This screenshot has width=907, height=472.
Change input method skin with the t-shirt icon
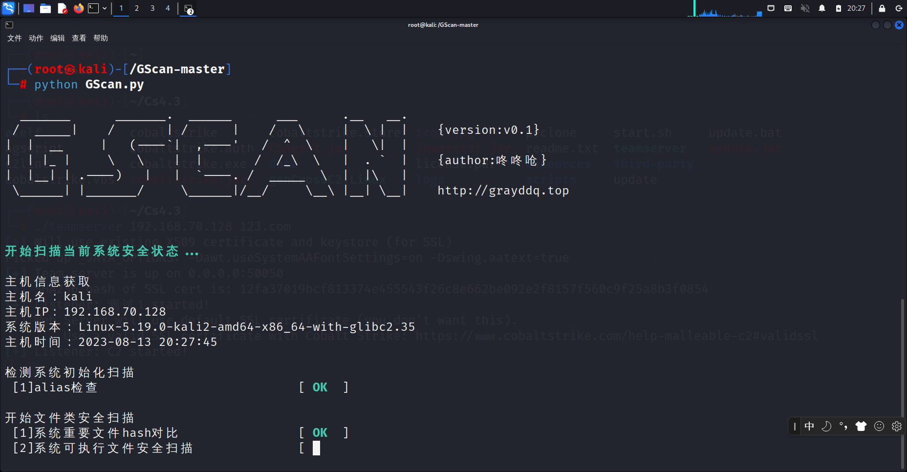(861, 426)
